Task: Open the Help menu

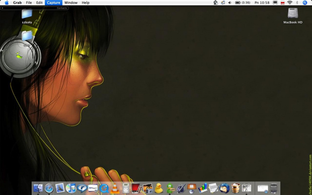Action: pyautogui.click(x=86, y=3)
